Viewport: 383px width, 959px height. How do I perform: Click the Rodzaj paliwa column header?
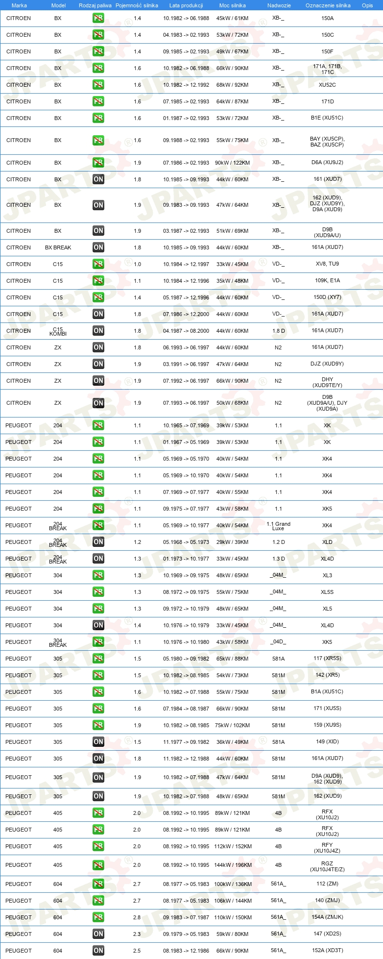(x=95, y=5)
